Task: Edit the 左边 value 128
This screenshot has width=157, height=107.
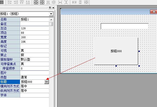Action: tap(34, 28)
